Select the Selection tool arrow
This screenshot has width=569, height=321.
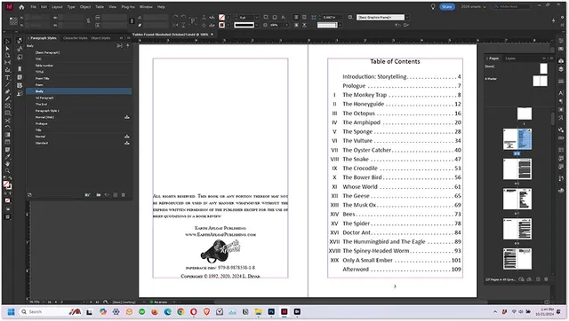tap(7, 42)
